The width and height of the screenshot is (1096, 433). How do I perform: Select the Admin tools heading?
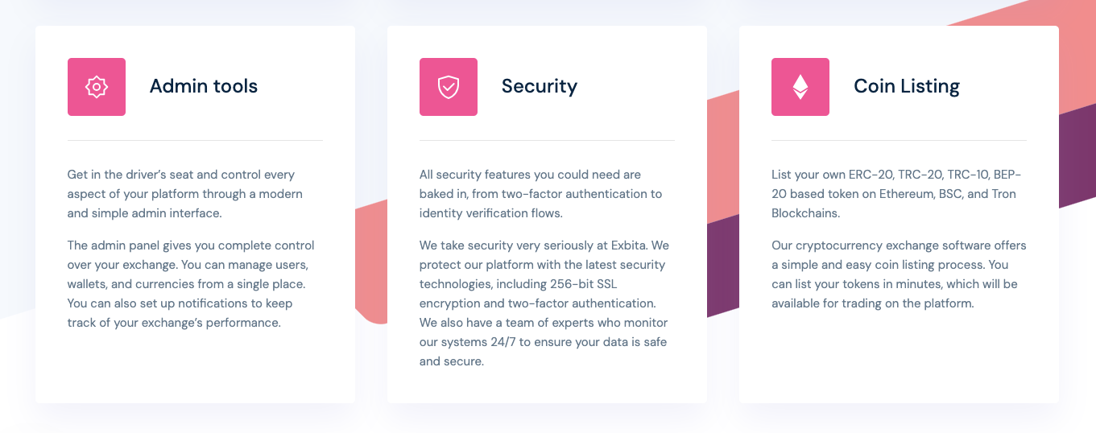(204, 86)
